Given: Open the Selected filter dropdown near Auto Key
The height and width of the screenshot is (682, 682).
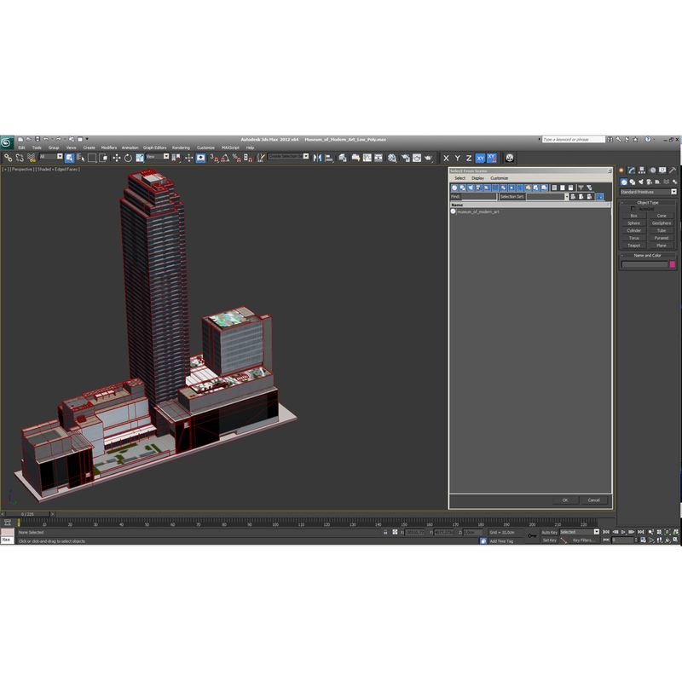Looking at the screenshot, I should tap(597, 532).
